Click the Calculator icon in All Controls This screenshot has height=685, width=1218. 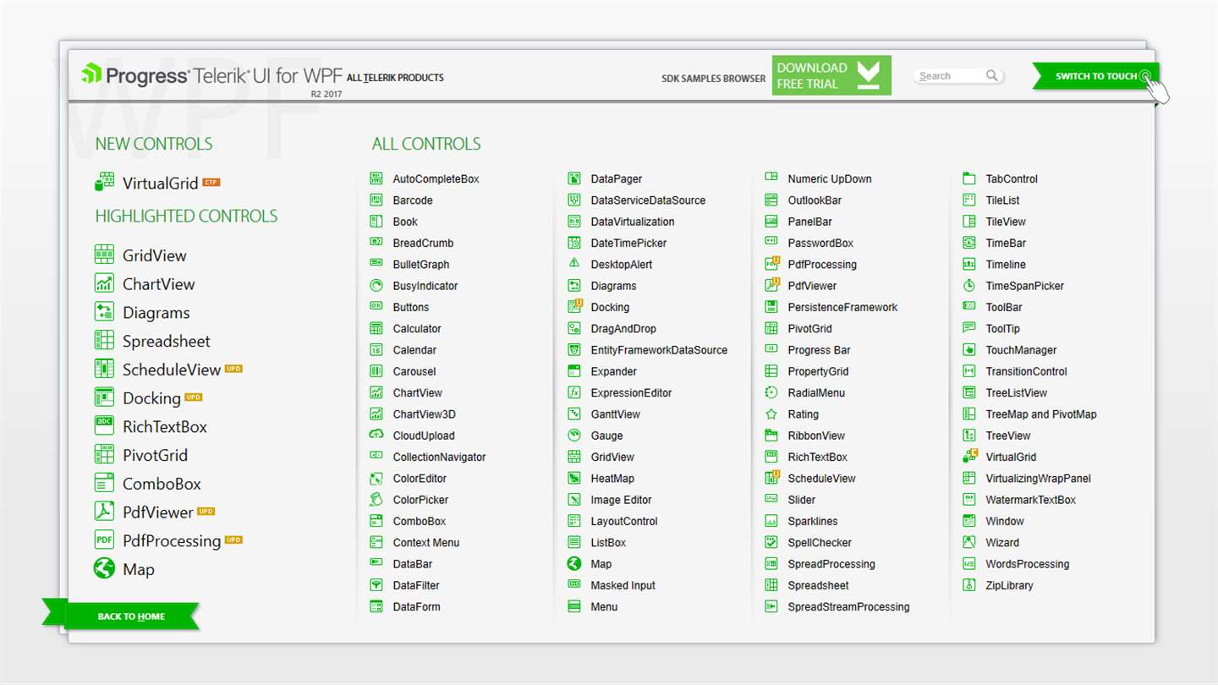click(x=376, y=328)
